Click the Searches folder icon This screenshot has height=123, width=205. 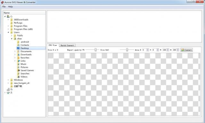pyautogui.click(x=18, y=73)
